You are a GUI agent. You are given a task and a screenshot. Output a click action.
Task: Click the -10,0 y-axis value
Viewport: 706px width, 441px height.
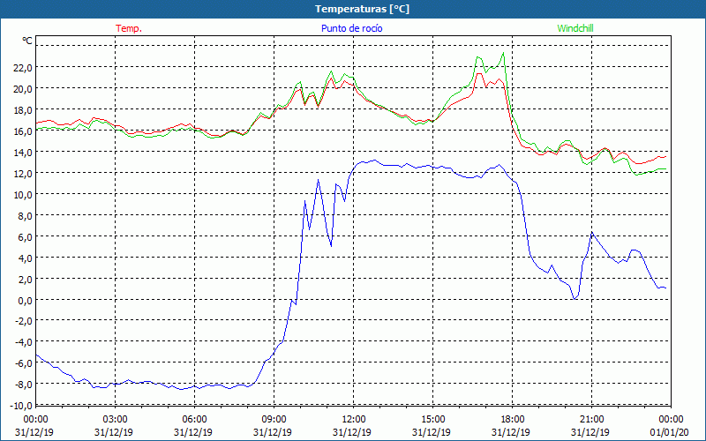point(21,406)
